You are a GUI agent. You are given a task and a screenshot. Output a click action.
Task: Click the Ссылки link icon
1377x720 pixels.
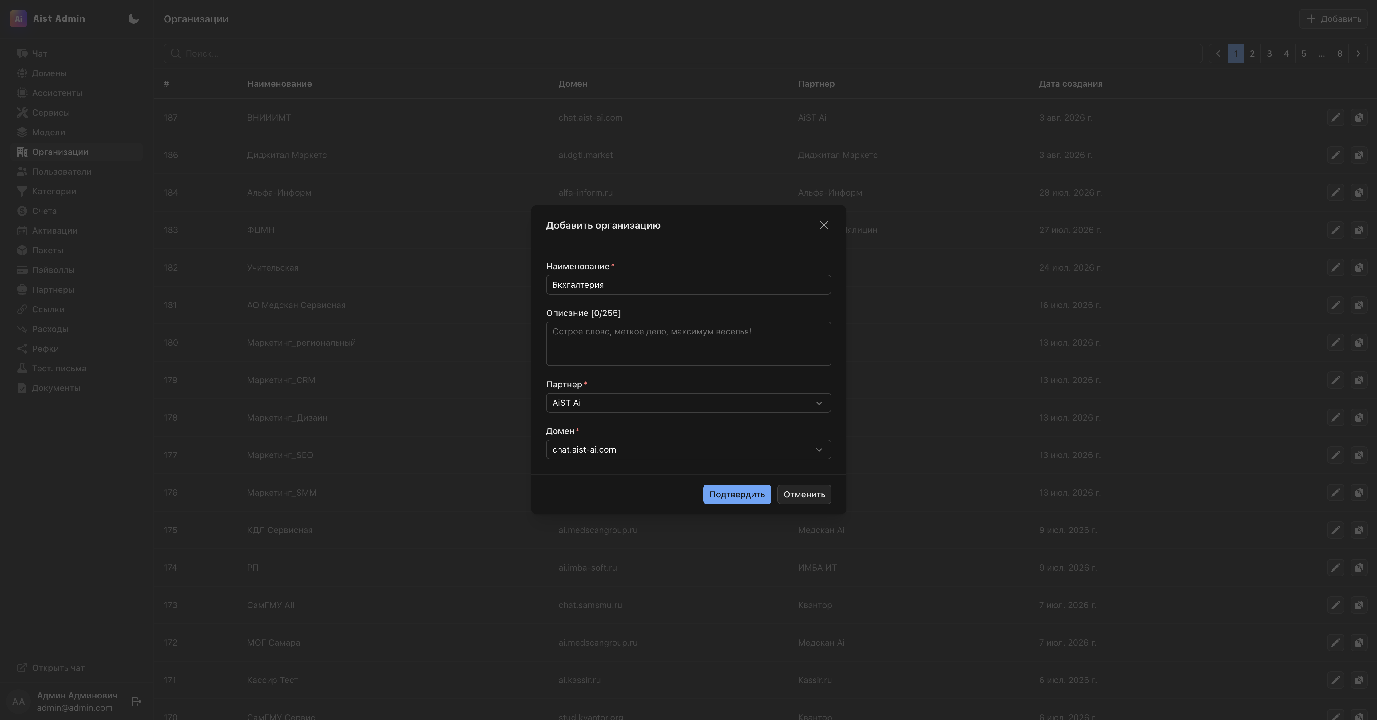tap(22, 310)
